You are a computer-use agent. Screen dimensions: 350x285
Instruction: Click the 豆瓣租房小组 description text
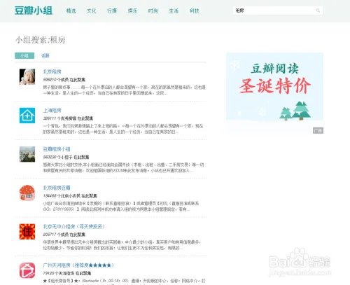click(124, 168)
